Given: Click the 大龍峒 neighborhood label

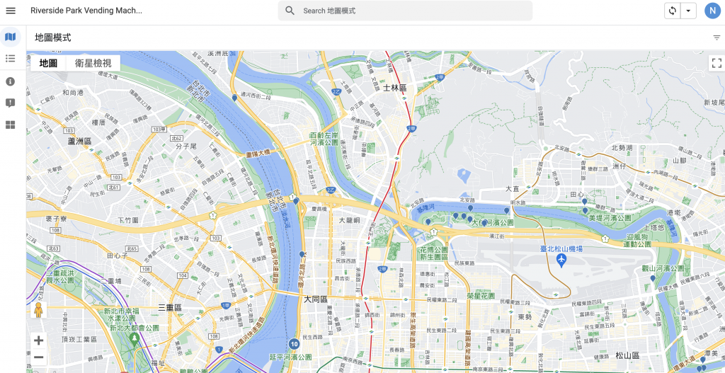Looking at the screenshot, I should click(x=350, y=220).
